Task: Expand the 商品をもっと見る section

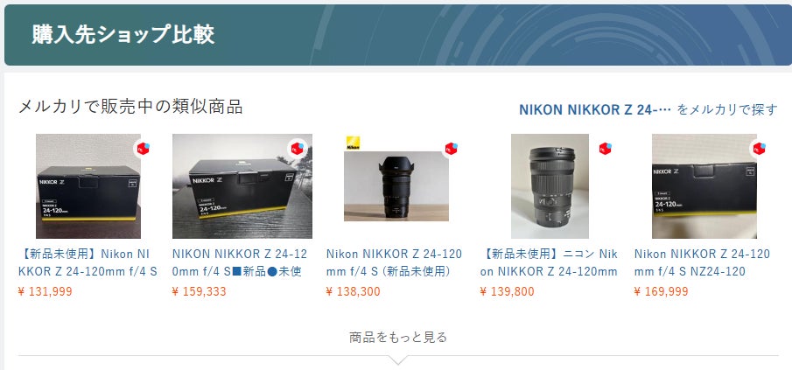Action: click(x=398, y=337)
